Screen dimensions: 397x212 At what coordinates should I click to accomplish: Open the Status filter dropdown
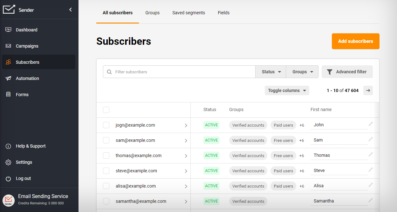click(271, 72)
